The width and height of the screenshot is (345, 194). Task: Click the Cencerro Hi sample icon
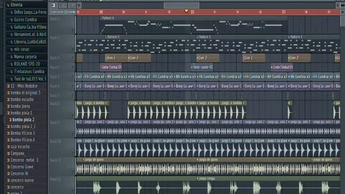[x=8, y=174]
